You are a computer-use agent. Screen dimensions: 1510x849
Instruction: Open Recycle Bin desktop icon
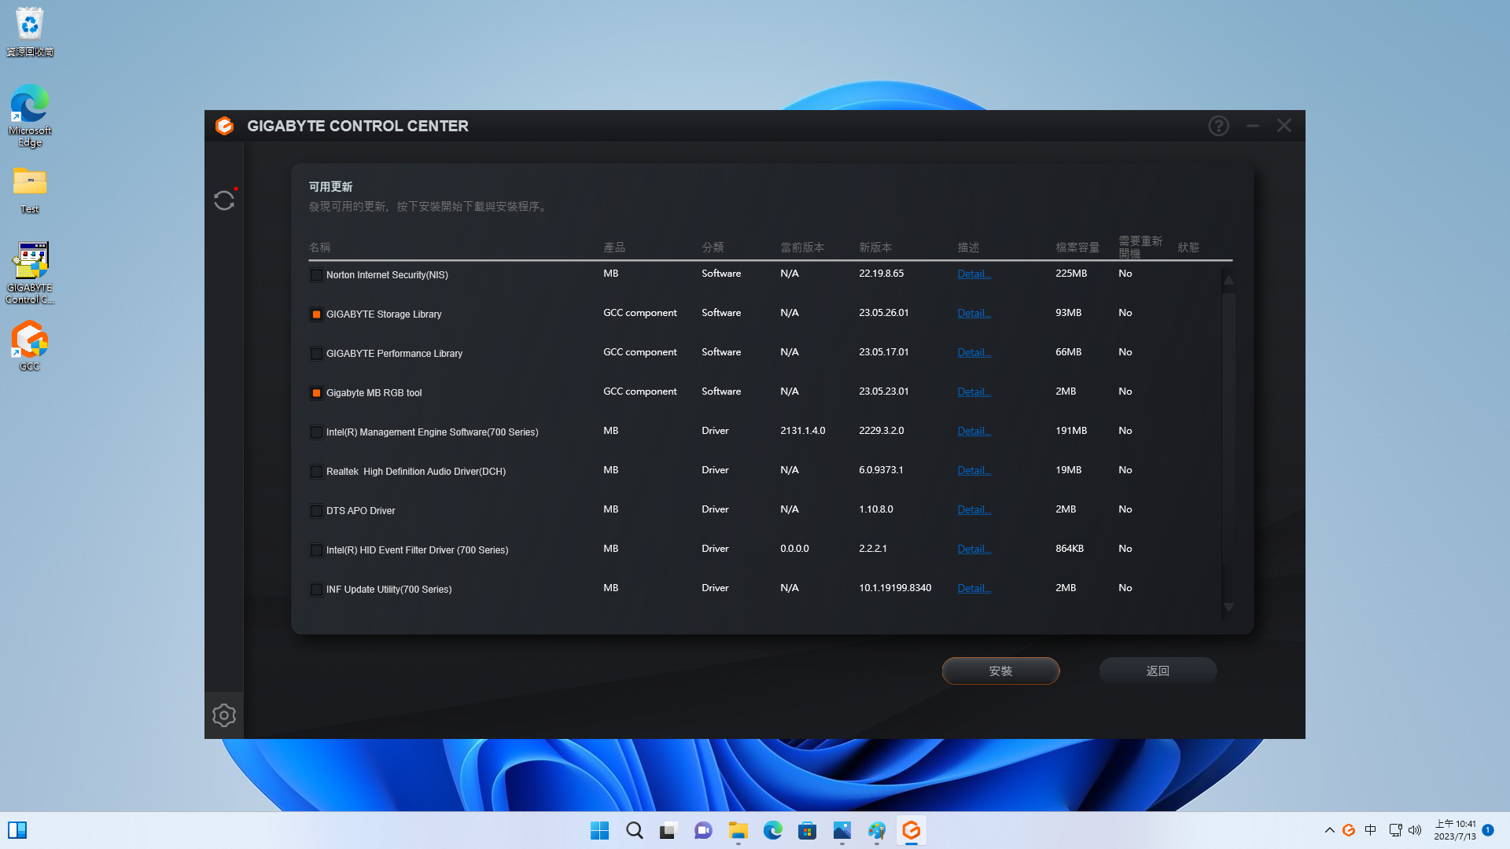(x=30, y=32)
